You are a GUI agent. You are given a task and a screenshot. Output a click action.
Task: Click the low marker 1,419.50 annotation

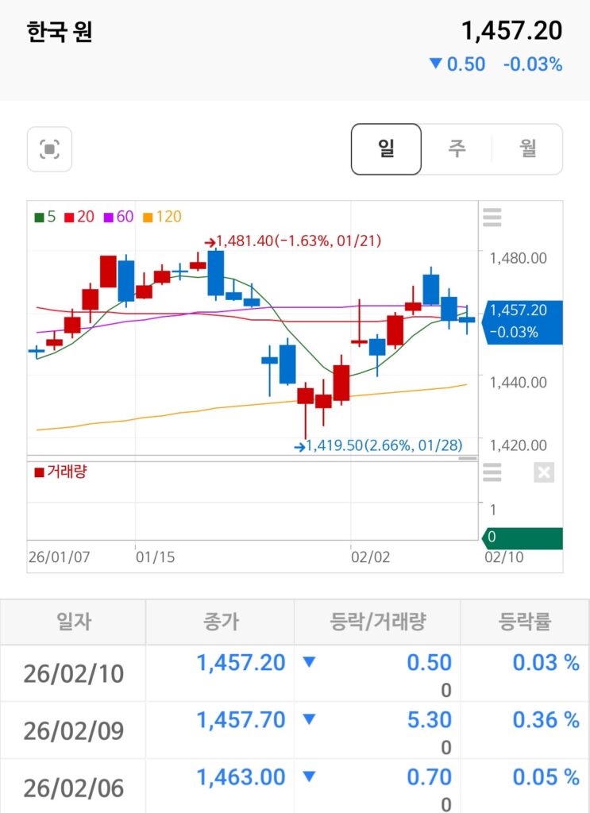coord(378,445)
